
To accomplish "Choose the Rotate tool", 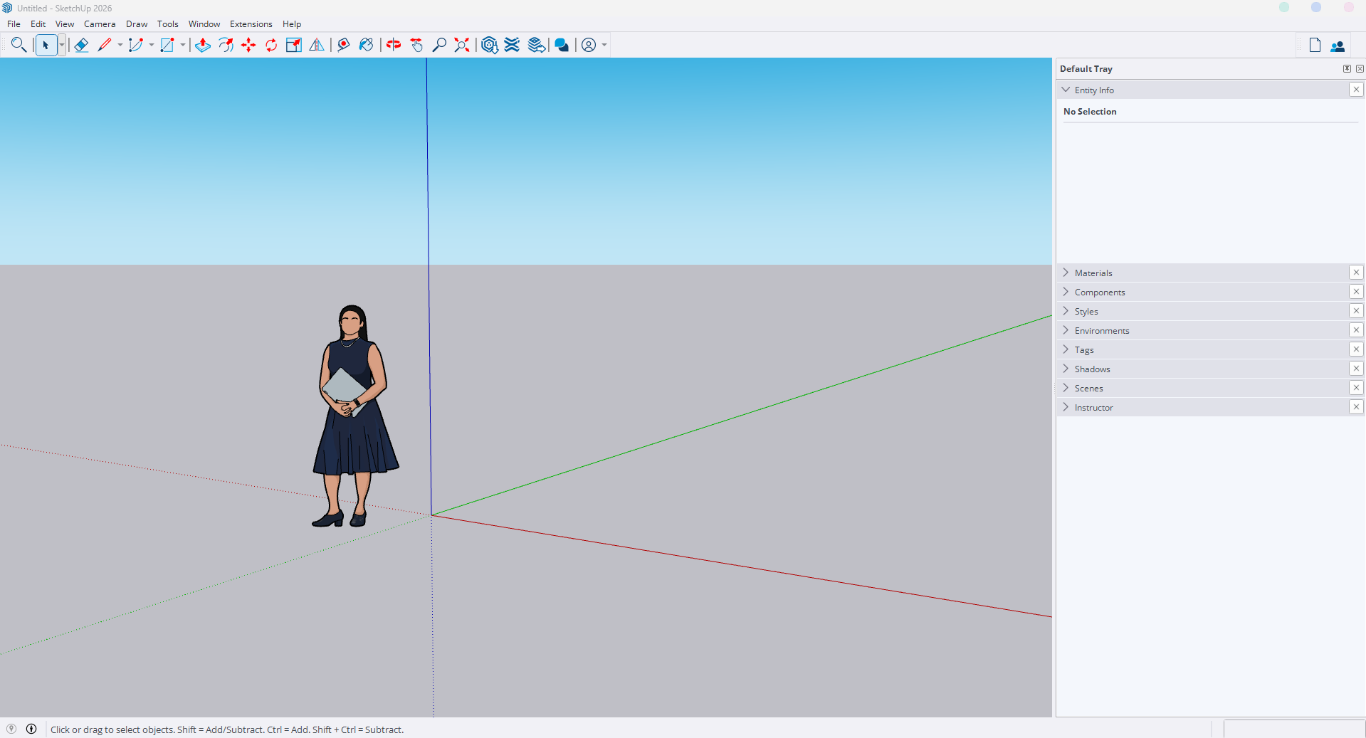I will point(271,46).
